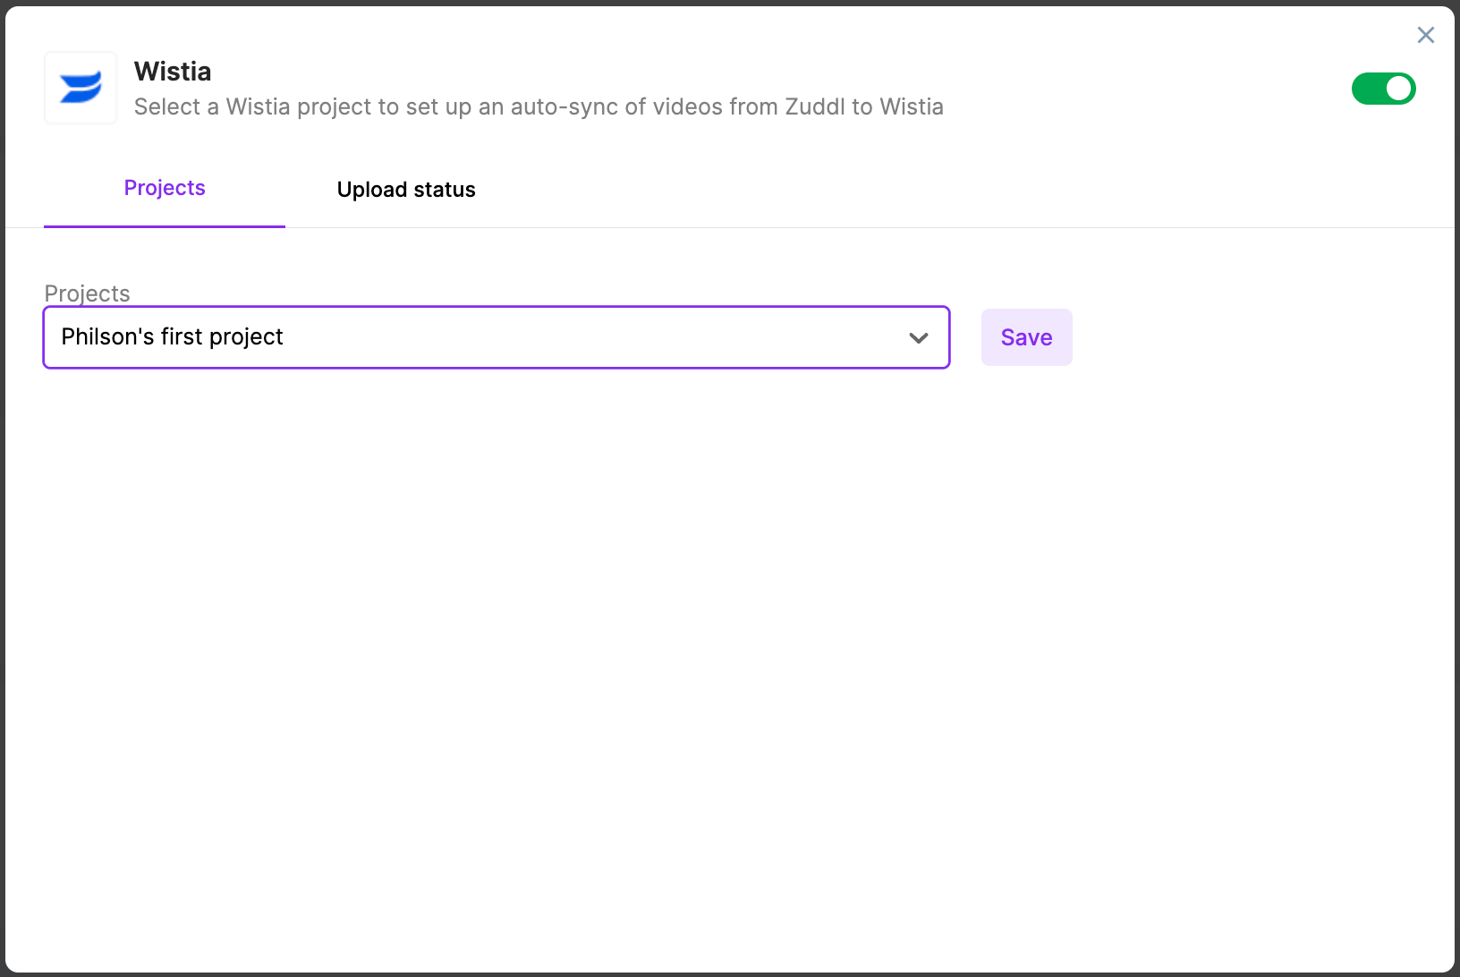The height and width of the screenshot is (977, 1460).
Task: Save the selected Wistia project
Action: [x=1026, y=337]
